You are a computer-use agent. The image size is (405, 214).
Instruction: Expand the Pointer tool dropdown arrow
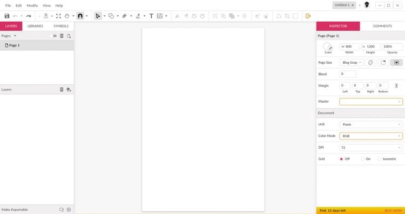104,16
